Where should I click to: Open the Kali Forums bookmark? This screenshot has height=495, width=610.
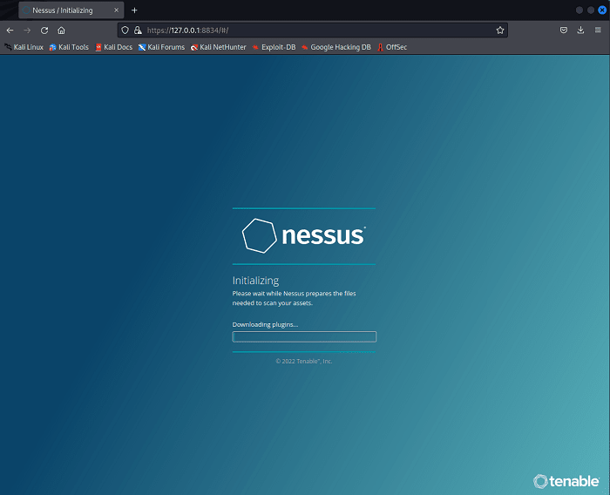(161, 47)
